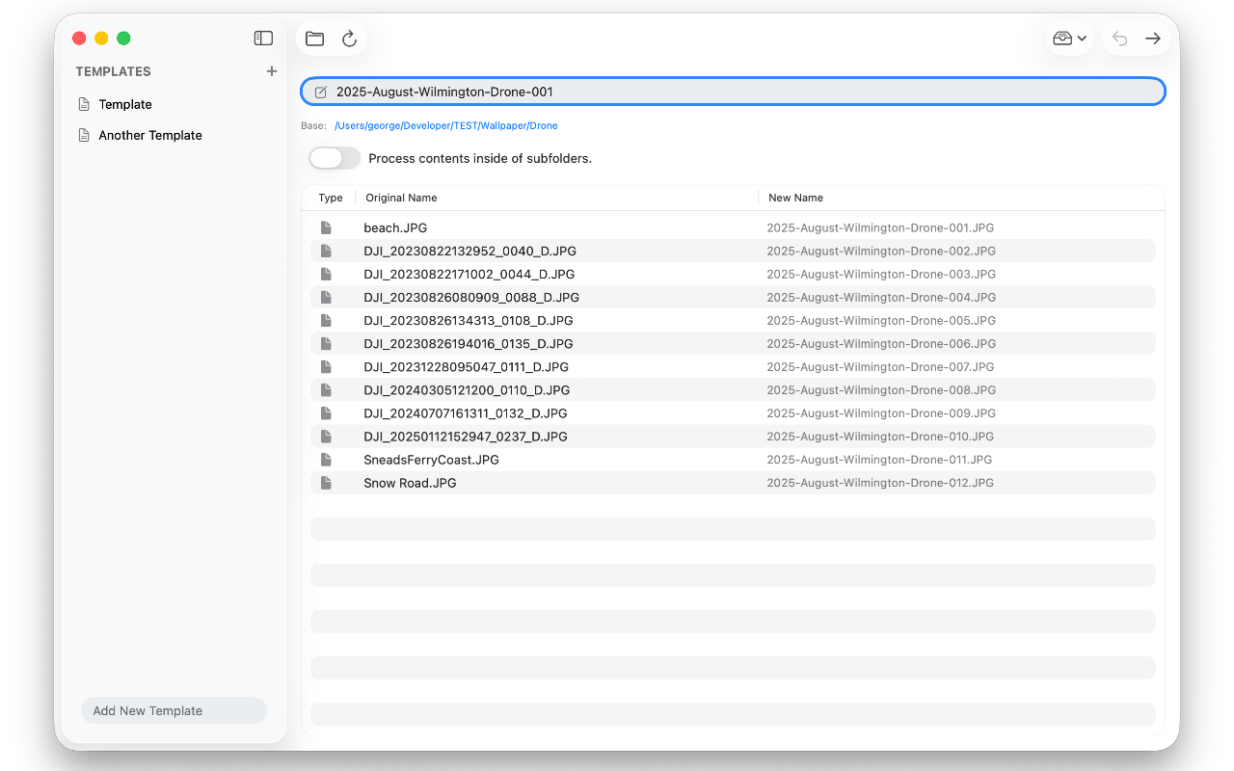1234x771 pixels.
Task: Open the tray icon dropdown menu
Action: [1069, 39]
